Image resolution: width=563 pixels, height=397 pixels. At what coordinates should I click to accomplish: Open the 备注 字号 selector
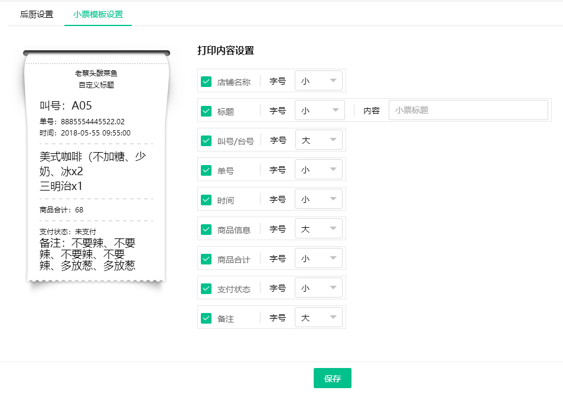[318, 318]
